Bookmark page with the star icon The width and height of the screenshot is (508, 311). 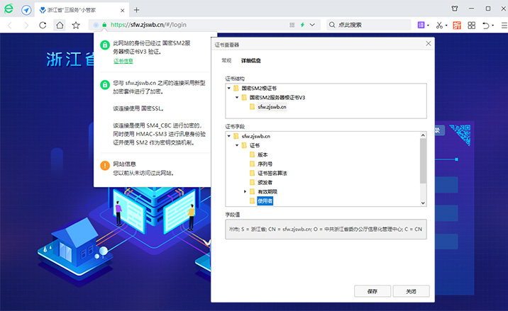point(76,25)
